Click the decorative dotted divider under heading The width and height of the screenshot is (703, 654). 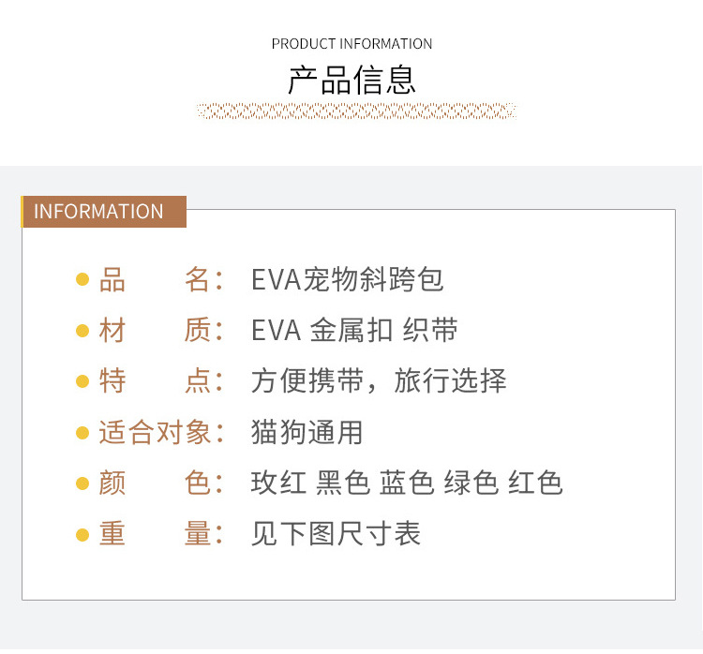(x=356, y=111)
